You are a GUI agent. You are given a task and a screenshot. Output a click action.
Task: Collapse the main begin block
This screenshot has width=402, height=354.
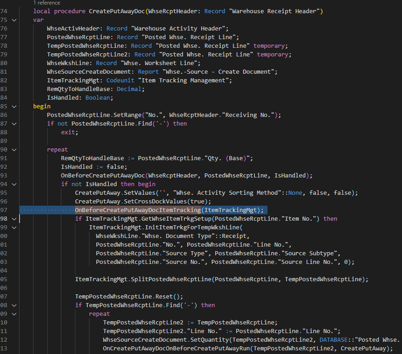13,106
